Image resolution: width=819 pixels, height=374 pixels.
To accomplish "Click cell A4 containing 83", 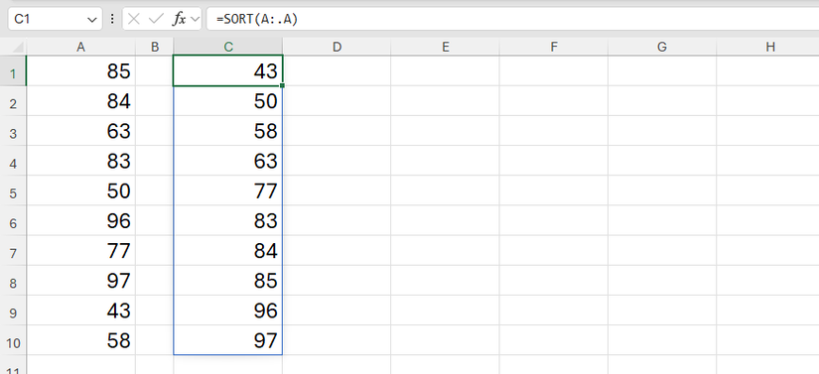I will pyautogui.click(x=81, y=161).
